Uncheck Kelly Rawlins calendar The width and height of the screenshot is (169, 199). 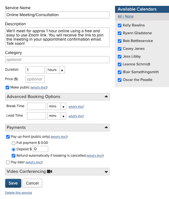point(119,25)
